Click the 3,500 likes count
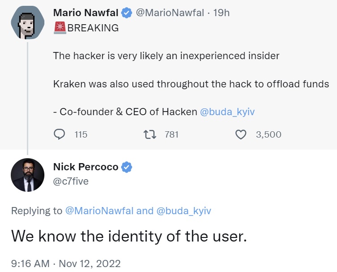Screen dimensions: 337x272 268,134
